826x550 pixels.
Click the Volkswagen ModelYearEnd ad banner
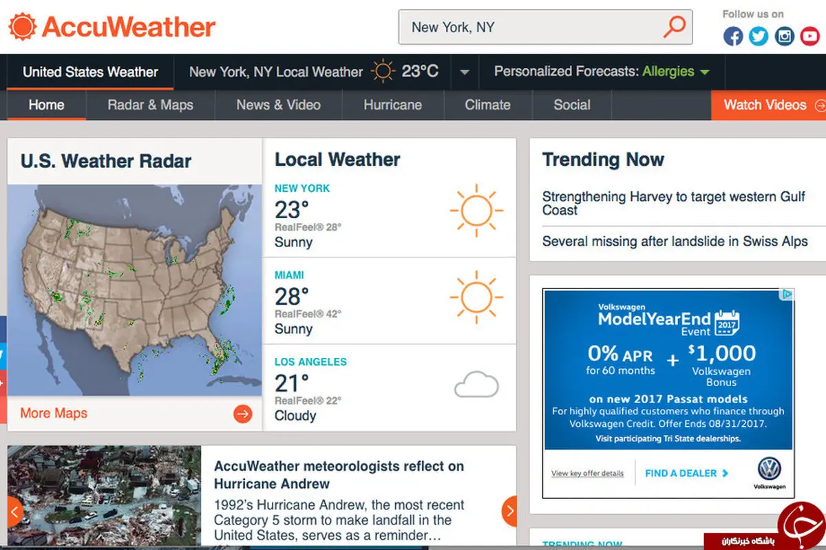point(668,393)
